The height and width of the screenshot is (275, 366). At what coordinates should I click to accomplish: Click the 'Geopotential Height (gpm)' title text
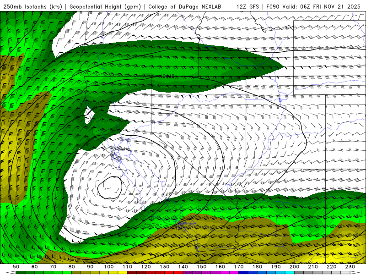(x=105, y=6)
